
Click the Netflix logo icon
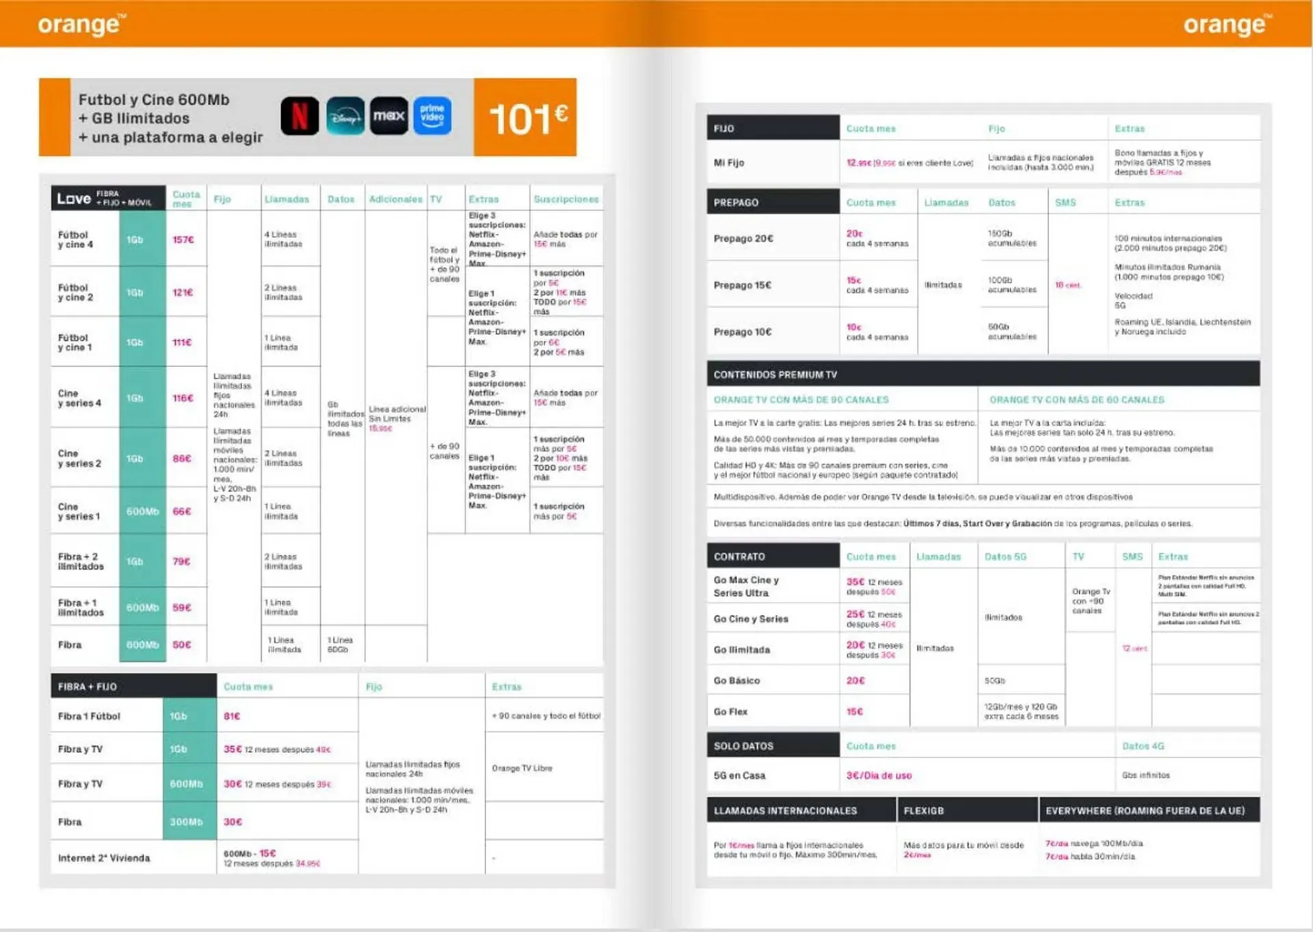(x=300, y=116)
